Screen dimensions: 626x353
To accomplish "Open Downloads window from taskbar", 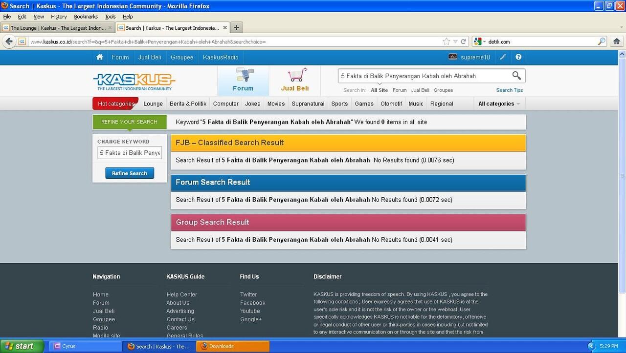I will click(233, 346).
